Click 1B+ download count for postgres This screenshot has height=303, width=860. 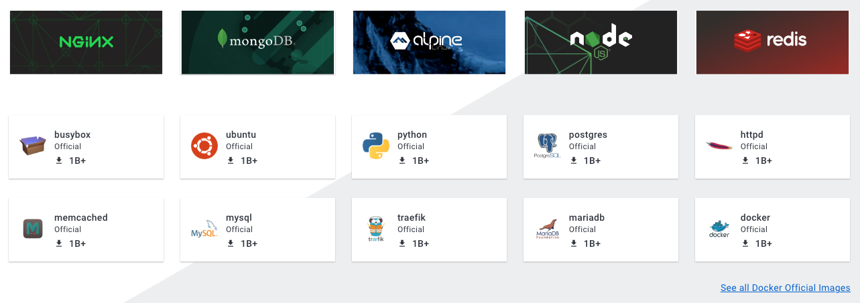[593, 161]
